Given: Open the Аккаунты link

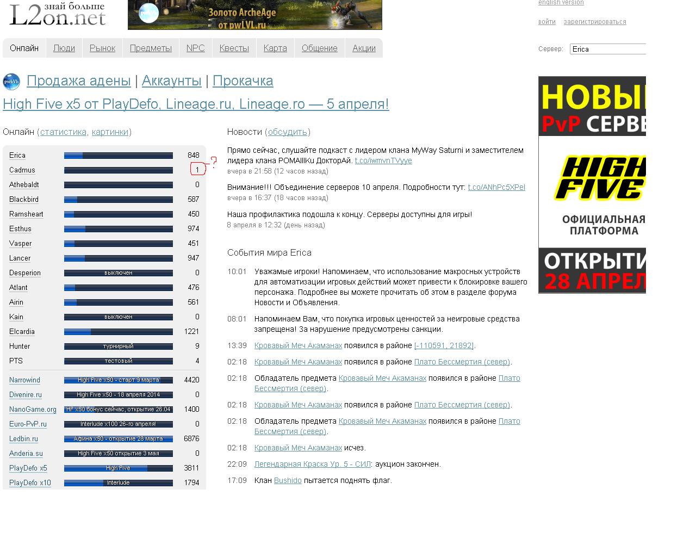Looking at the screenshot, I should pyautogui.click(x=172, y=81).
